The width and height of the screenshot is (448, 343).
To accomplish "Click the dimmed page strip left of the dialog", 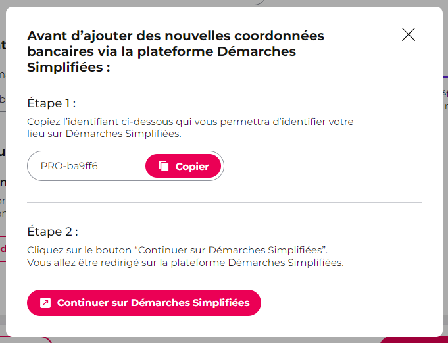I will click(x=3, y=171).
